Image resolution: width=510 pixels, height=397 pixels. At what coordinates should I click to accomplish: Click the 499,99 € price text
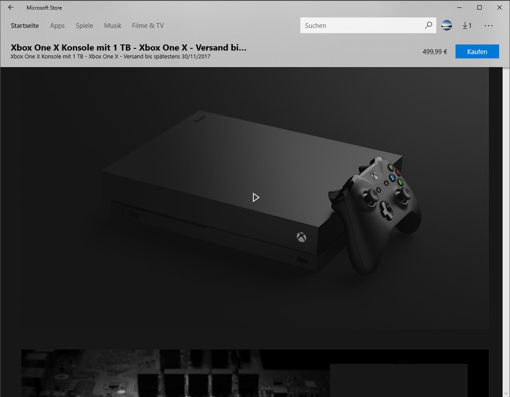point(435,52)
